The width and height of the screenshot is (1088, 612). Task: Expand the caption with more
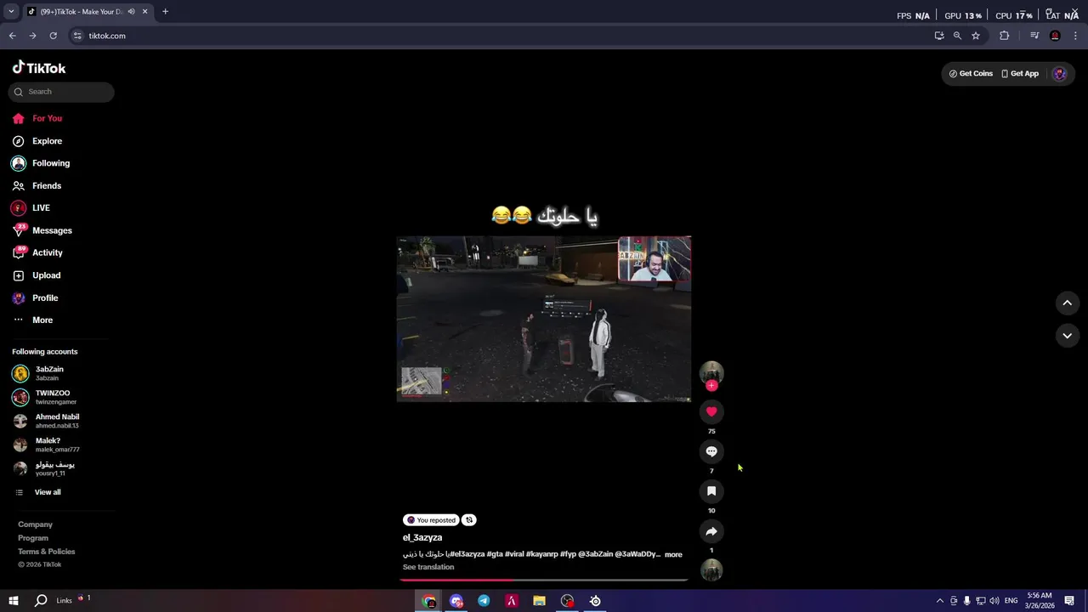(x=673, y=554)
